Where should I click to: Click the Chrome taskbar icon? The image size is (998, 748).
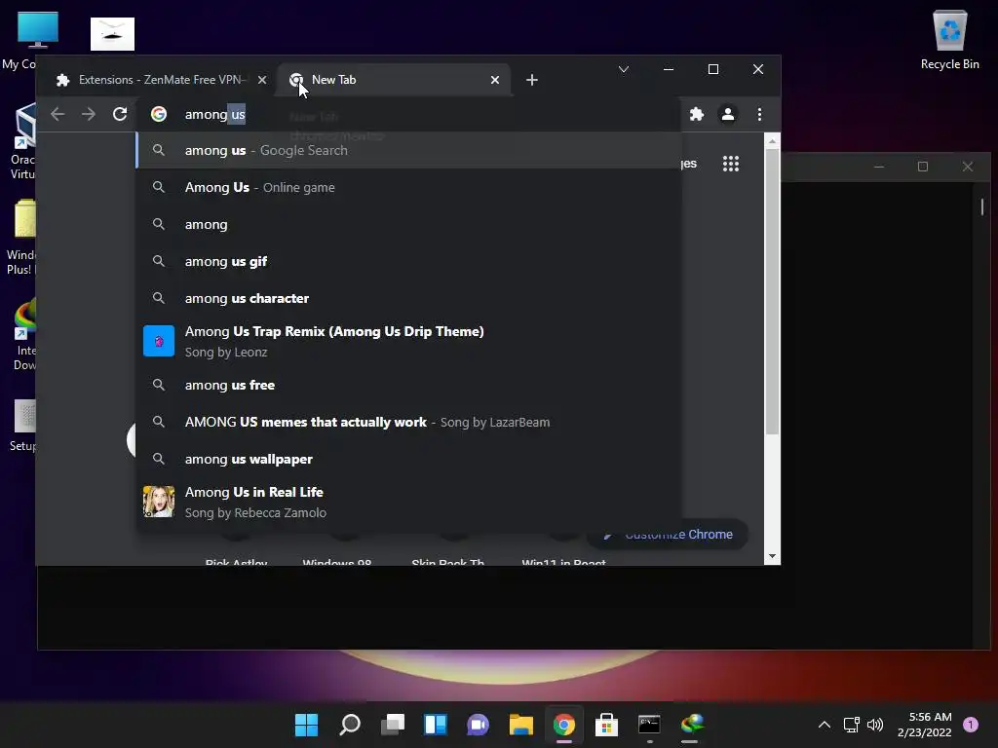(x=564, y=725)
